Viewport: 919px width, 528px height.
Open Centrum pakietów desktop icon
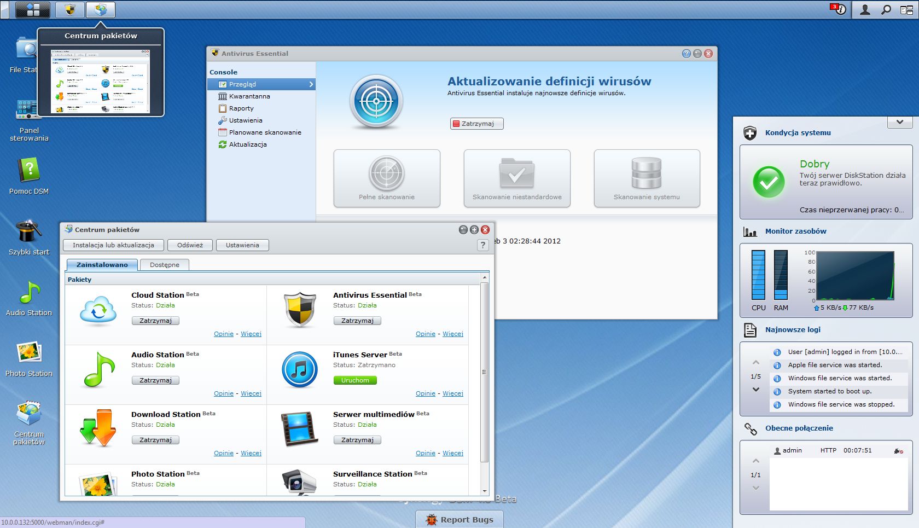coord(29,423)
